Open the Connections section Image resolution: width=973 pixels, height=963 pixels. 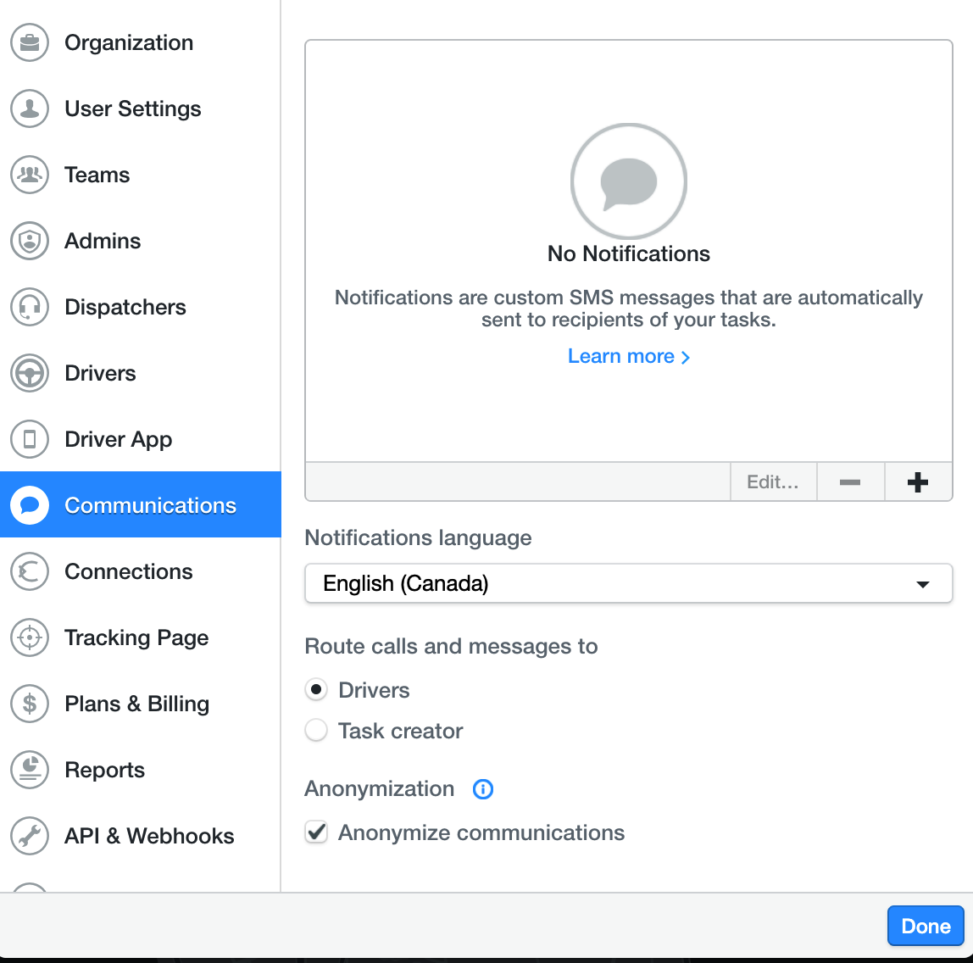pyautogui.click(x=140, y=571)
